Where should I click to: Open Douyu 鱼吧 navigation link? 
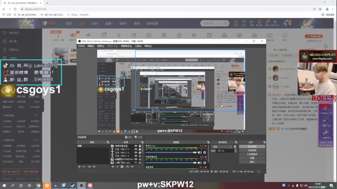tap(136, 24)
